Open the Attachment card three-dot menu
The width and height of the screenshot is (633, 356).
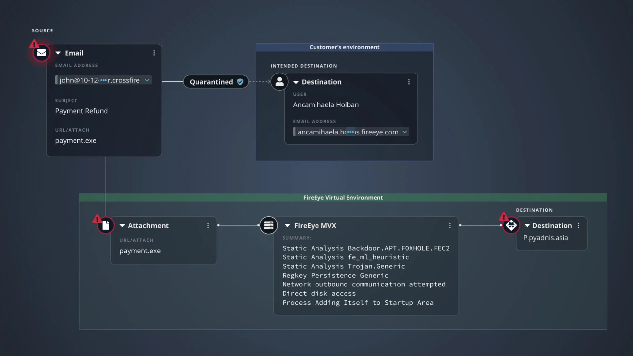[x=208, y=225]
